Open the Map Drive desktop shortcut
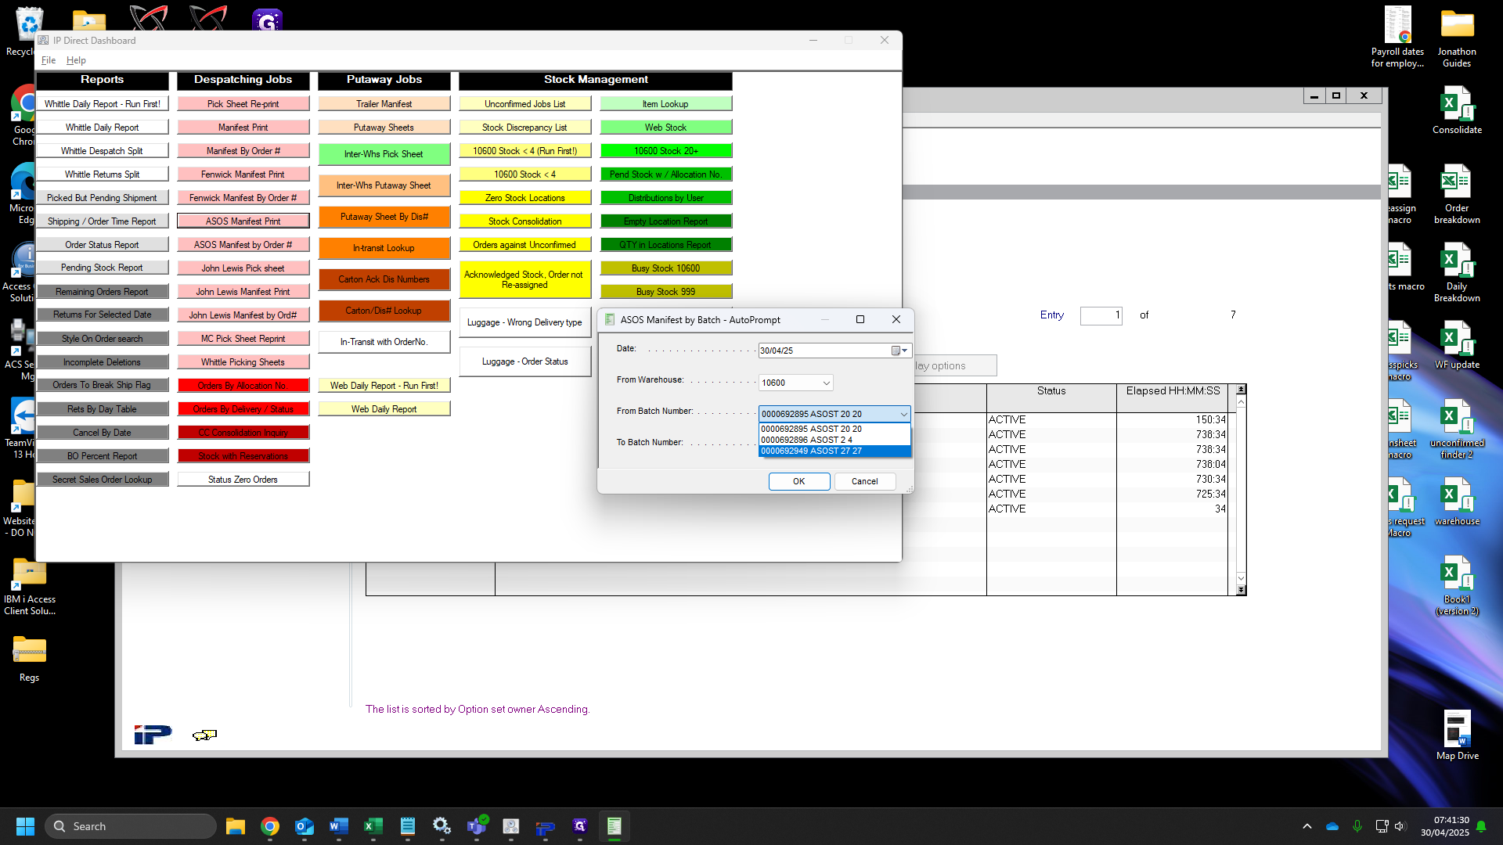 pyautogui.click(x=1457, y=735)
